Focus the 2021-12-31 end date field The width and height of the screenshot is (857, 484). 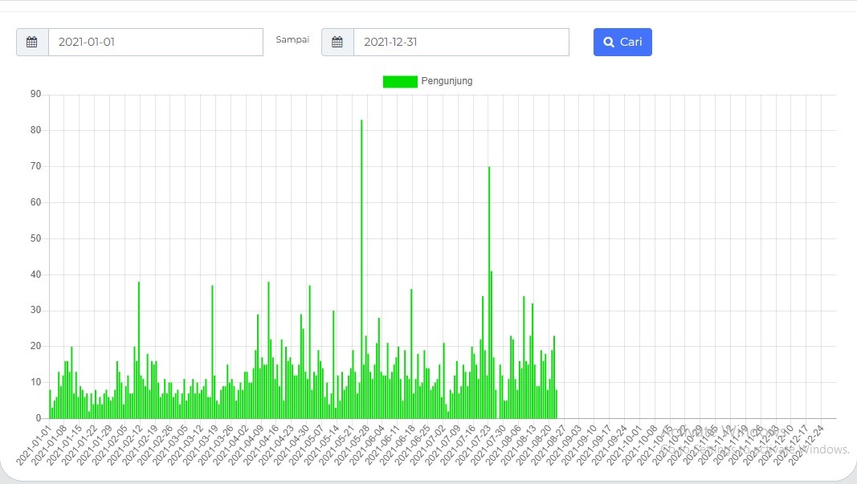coord(460,43)
